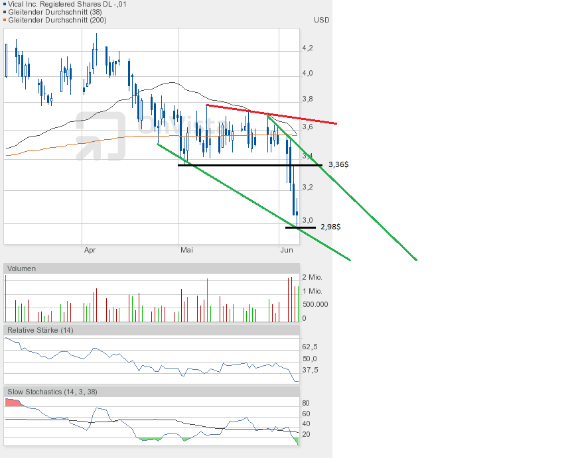564x458 pixels.
Task: Click the Apr label on time axis
Action: point(90,250)
